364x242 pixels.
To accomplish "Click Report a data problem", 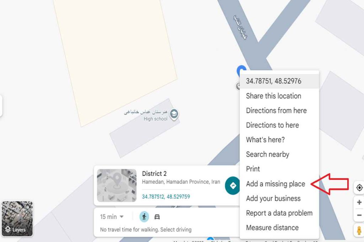I will coord(279,213).
